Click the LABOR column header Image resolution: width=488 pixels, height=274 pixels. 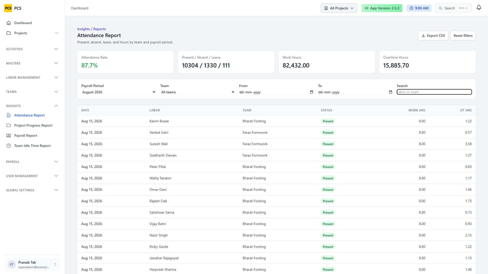click(x=155, y=110)
